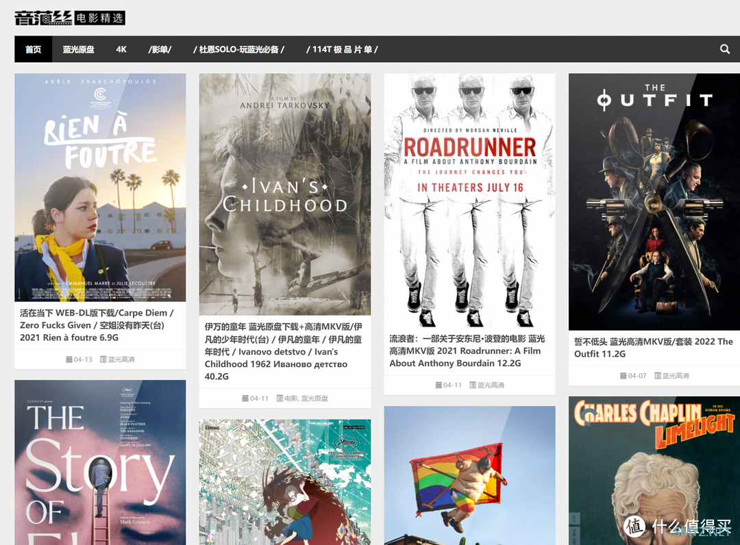
Task: Open the 活在当下 WEB-DL版下载 post title
Action: pyautogui.click(x=97, y=325)
